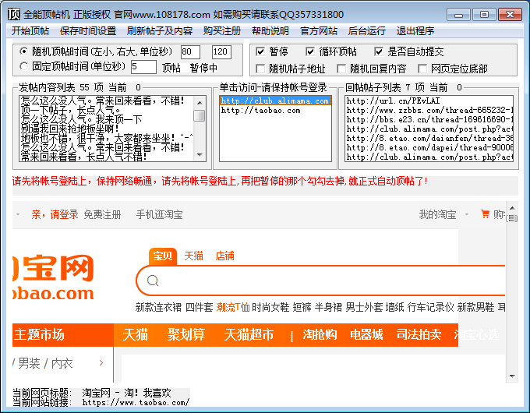Click 主题市场 in the orange nav bar
The width and height of the screenshot is (530, 413).
coord(39,334)
